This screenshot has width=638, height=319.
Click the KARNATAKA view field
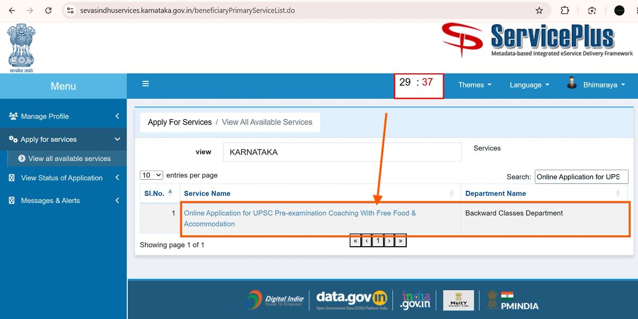point(342,152)
